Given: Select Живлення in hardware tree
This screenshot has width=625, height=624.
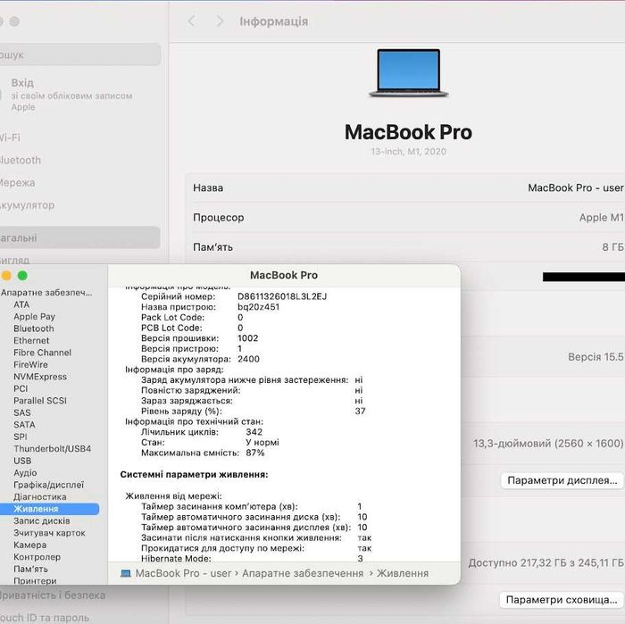Looking at the screenshot, I should point(49,509).
